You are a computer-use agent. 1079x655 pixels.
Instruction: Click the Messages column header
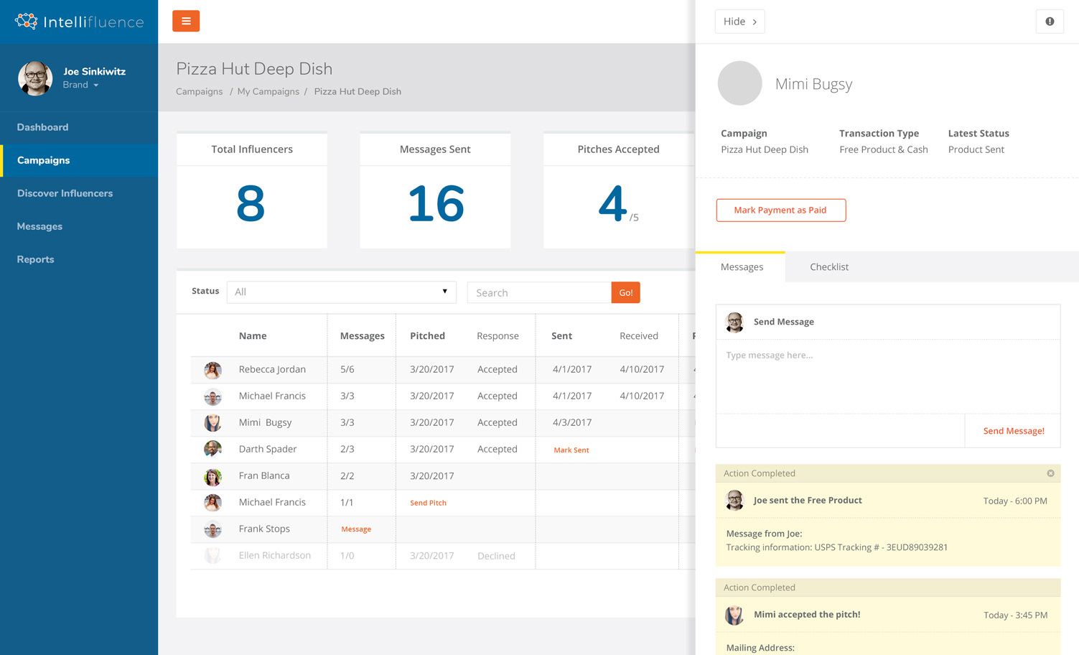[362, 335]
